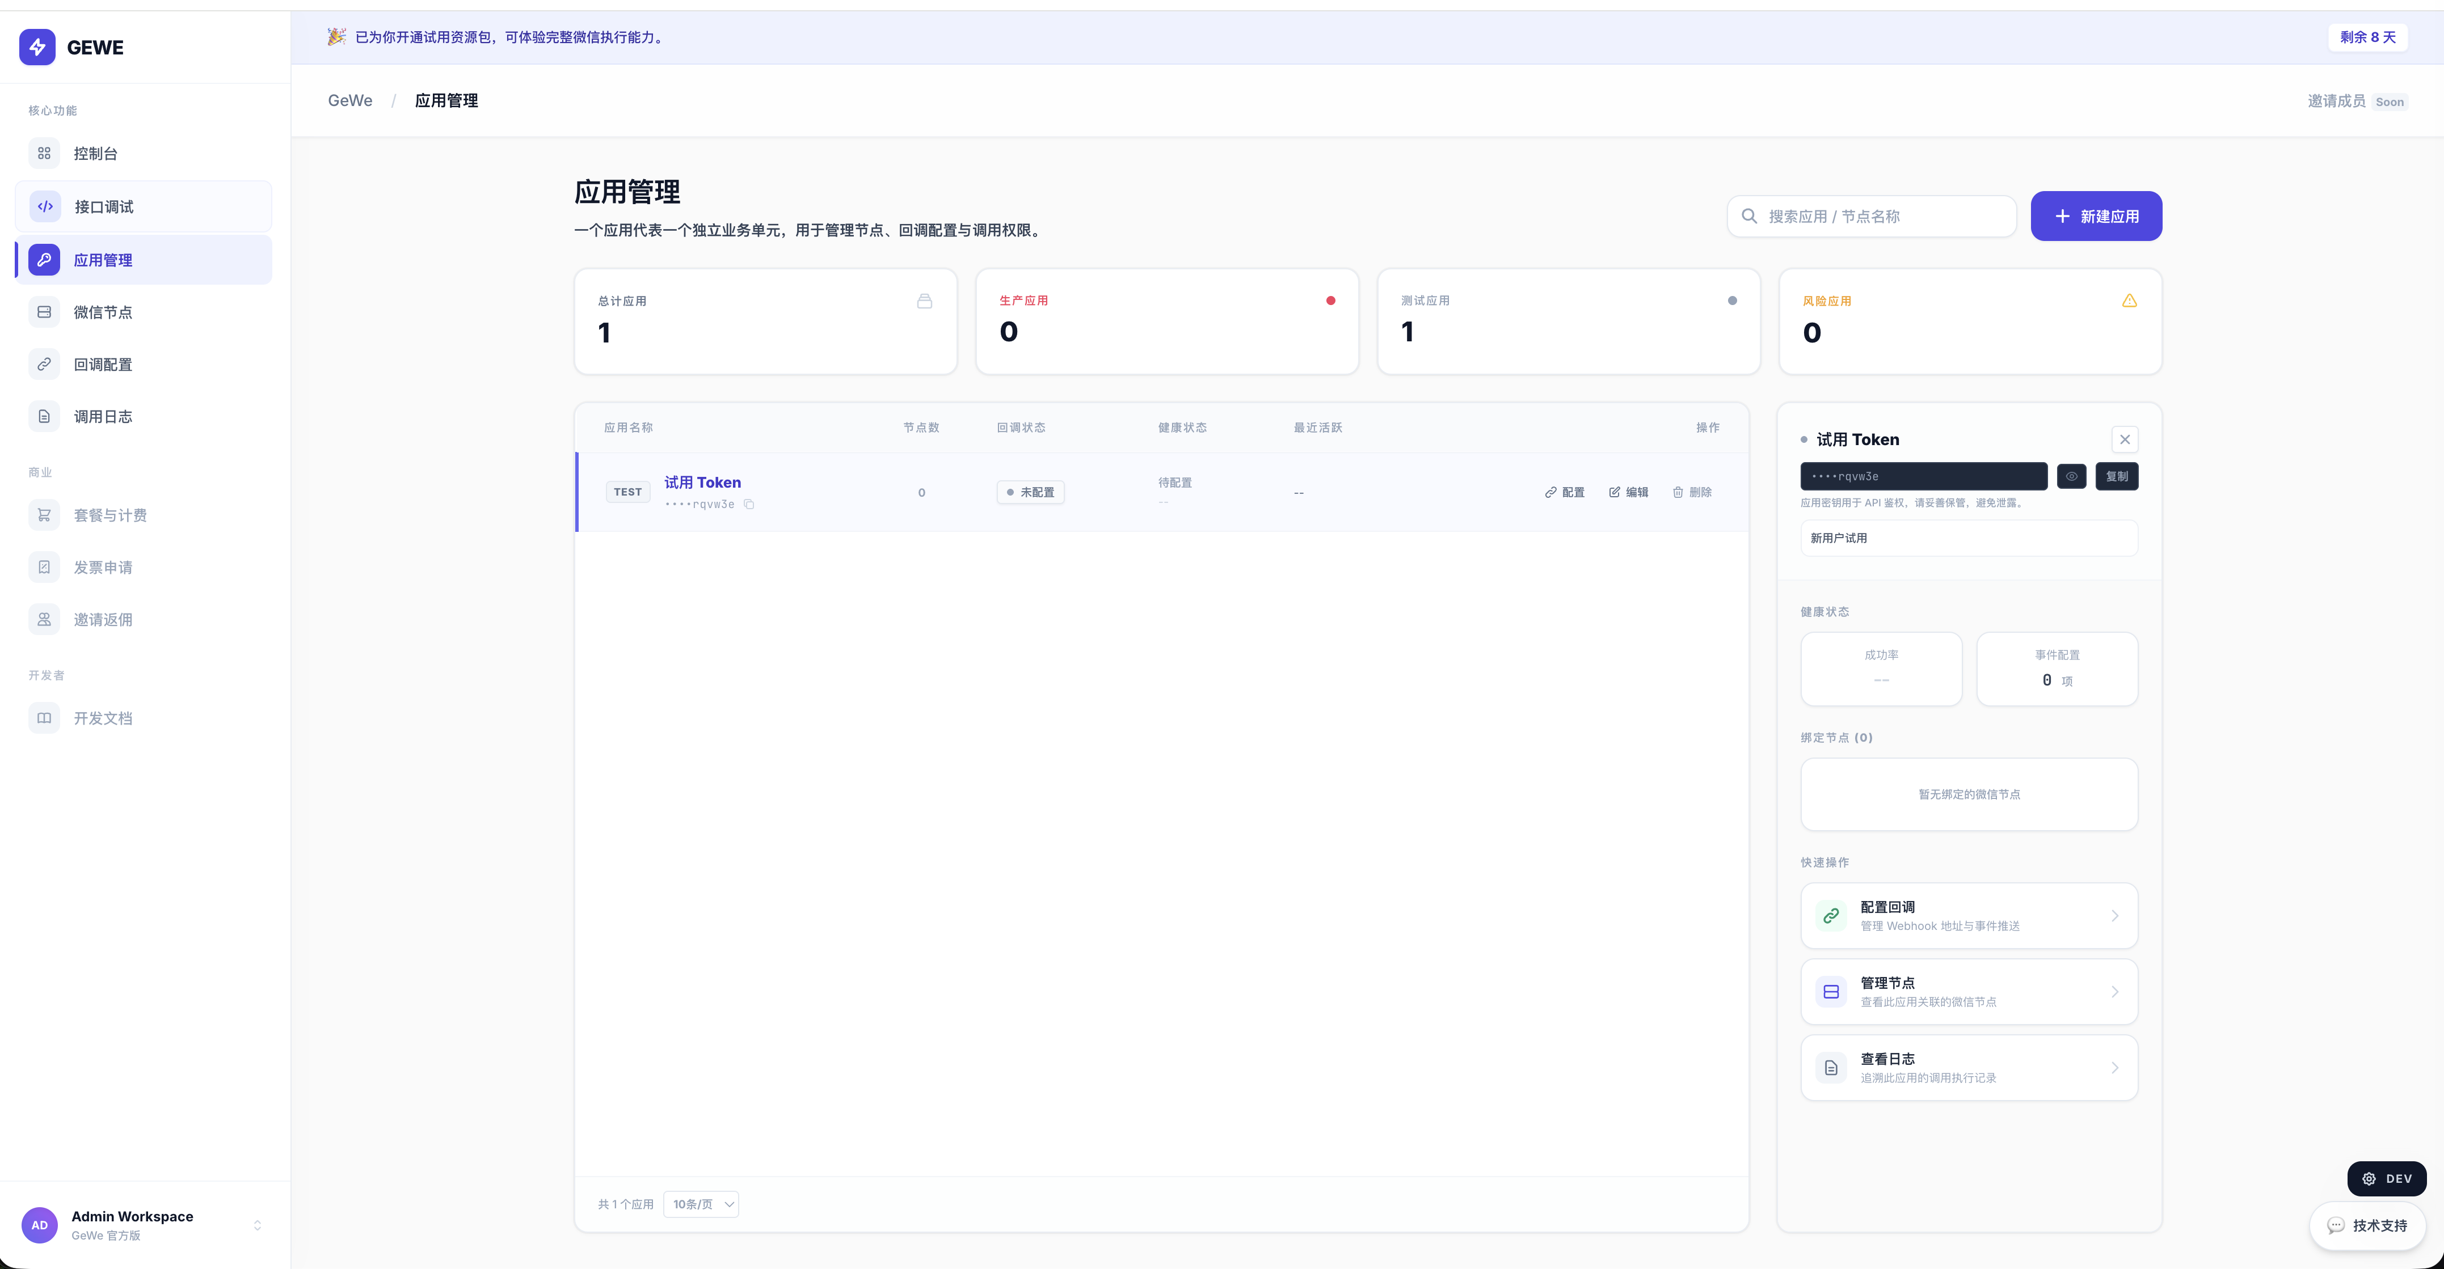Screen dimensions: 2444x1269
Task: Go to 微信节点 in sidebar
Action: [x=144, y=312]
